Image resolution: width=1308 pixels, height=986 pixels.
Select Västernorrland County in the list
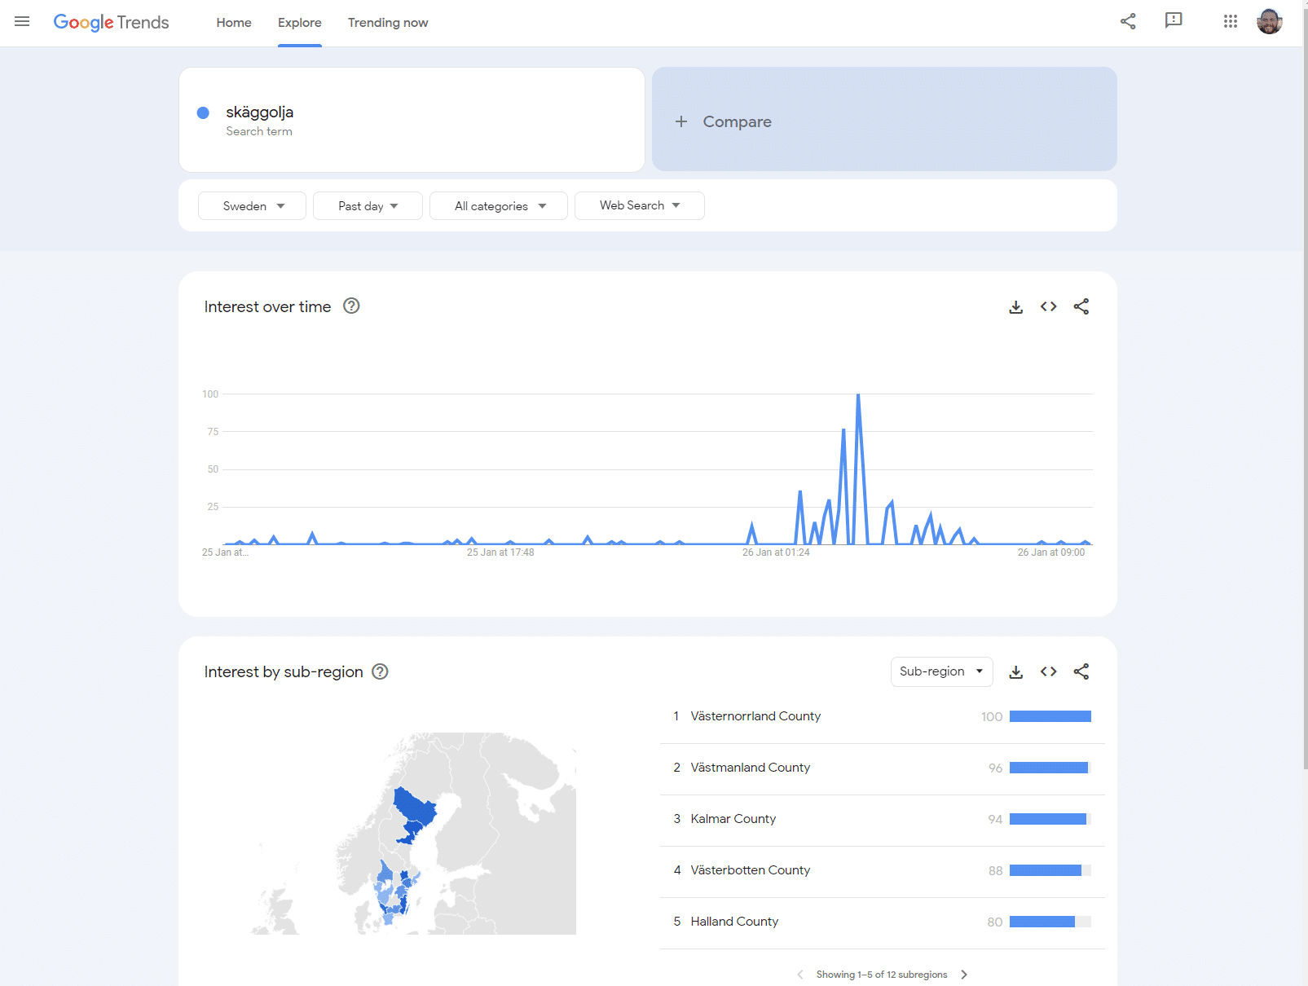(883, 717)
